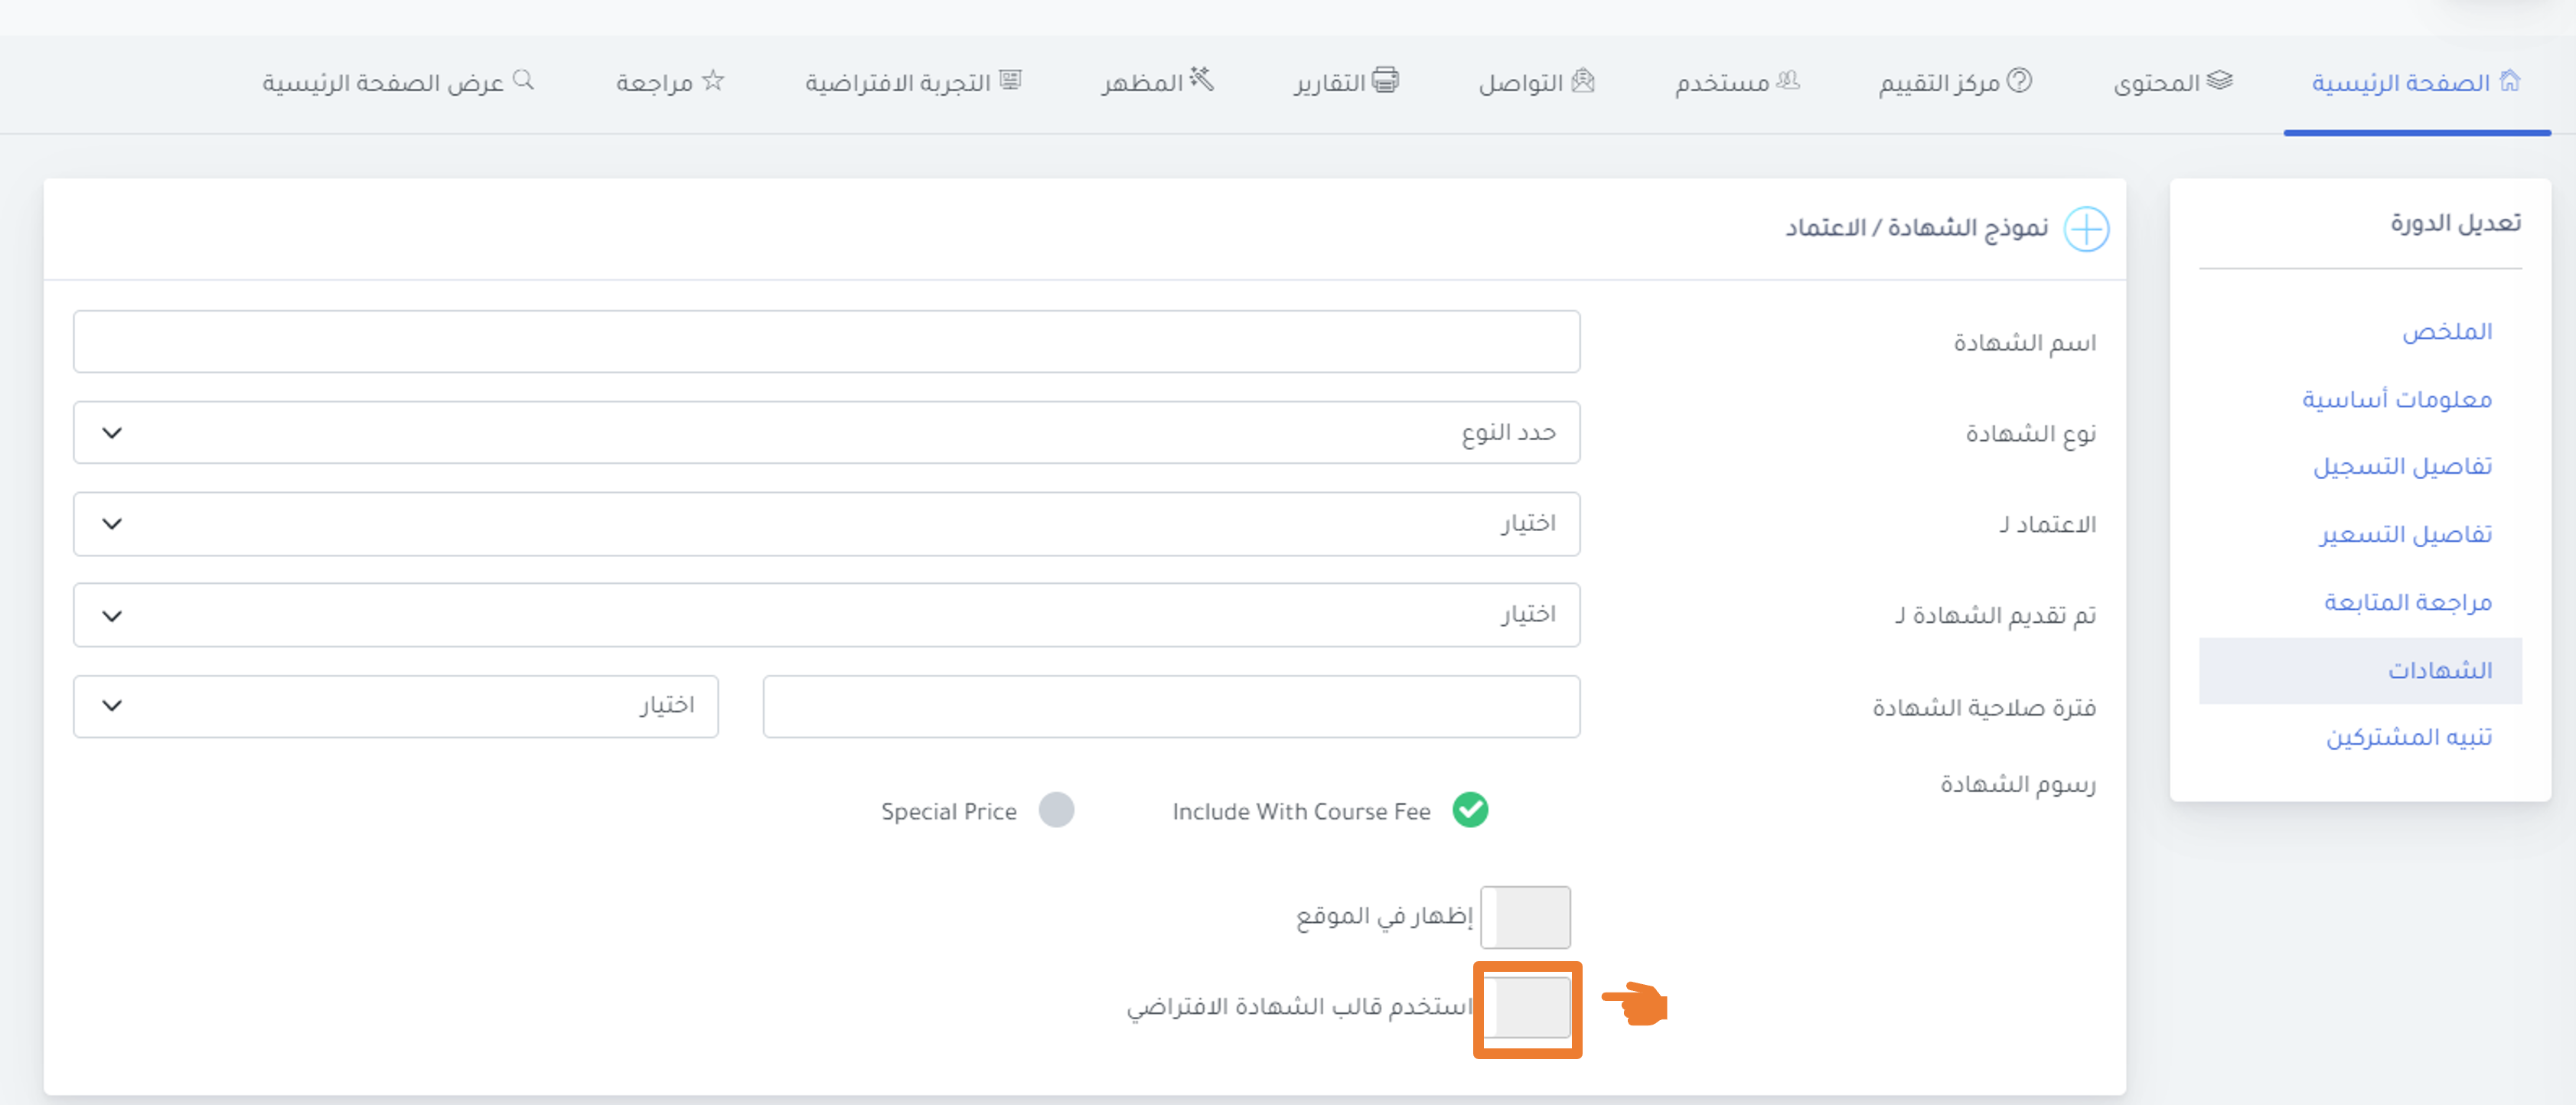Image resolution: width=2576 pixels, height=1105 pixels.
Task: Toggle the إظهار في الموقع switch
Action: click(1525, 917)
